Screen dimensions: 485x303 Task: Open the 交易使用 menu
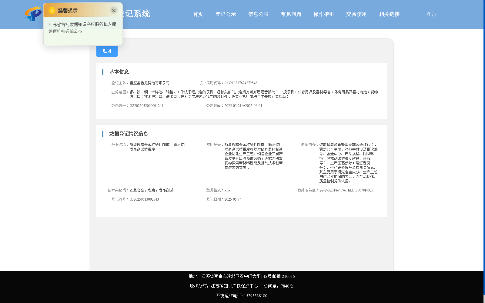pos(356,14)
